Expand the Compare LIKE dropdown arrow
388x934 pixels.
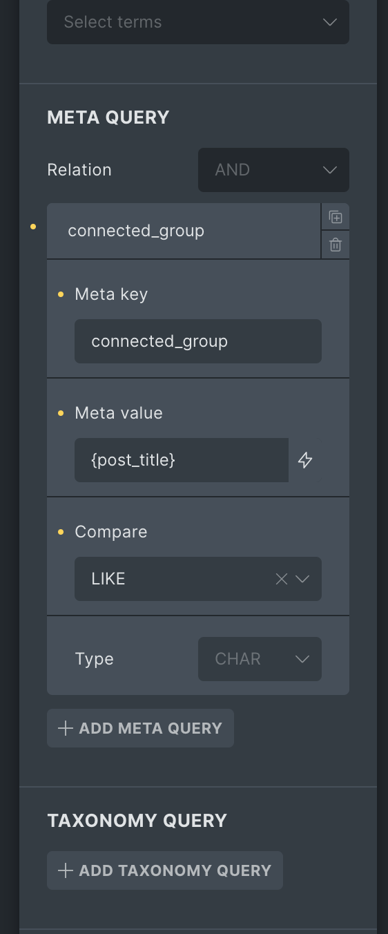tap(302, 579)
